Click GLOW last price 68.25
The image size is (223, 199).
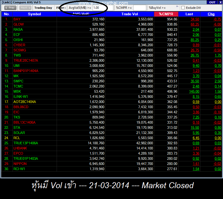tap(195, 24)
